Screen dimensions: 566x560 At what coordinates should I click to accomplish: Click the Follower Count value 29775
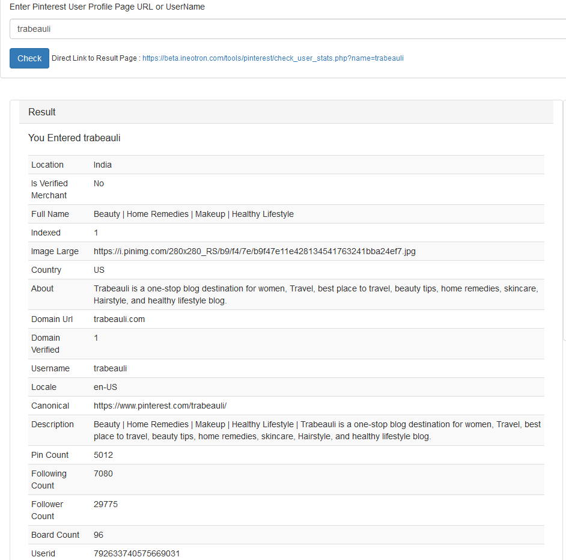(105, 504)
